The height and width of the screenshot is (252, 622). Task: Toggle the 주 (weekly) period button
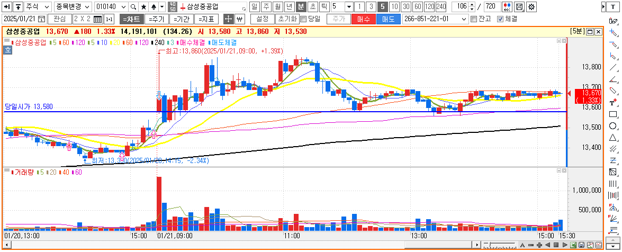[x=266, y=7]
